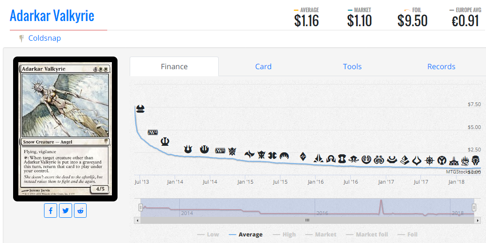Click the left range selector handle
Image resolution: width=486 pixels, height=243 pixels.
coord(140,207)
